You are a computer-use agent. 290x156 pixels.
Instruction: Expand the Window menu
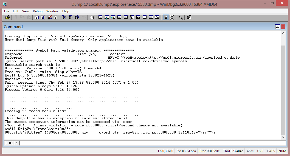click(x=52, y=11)
